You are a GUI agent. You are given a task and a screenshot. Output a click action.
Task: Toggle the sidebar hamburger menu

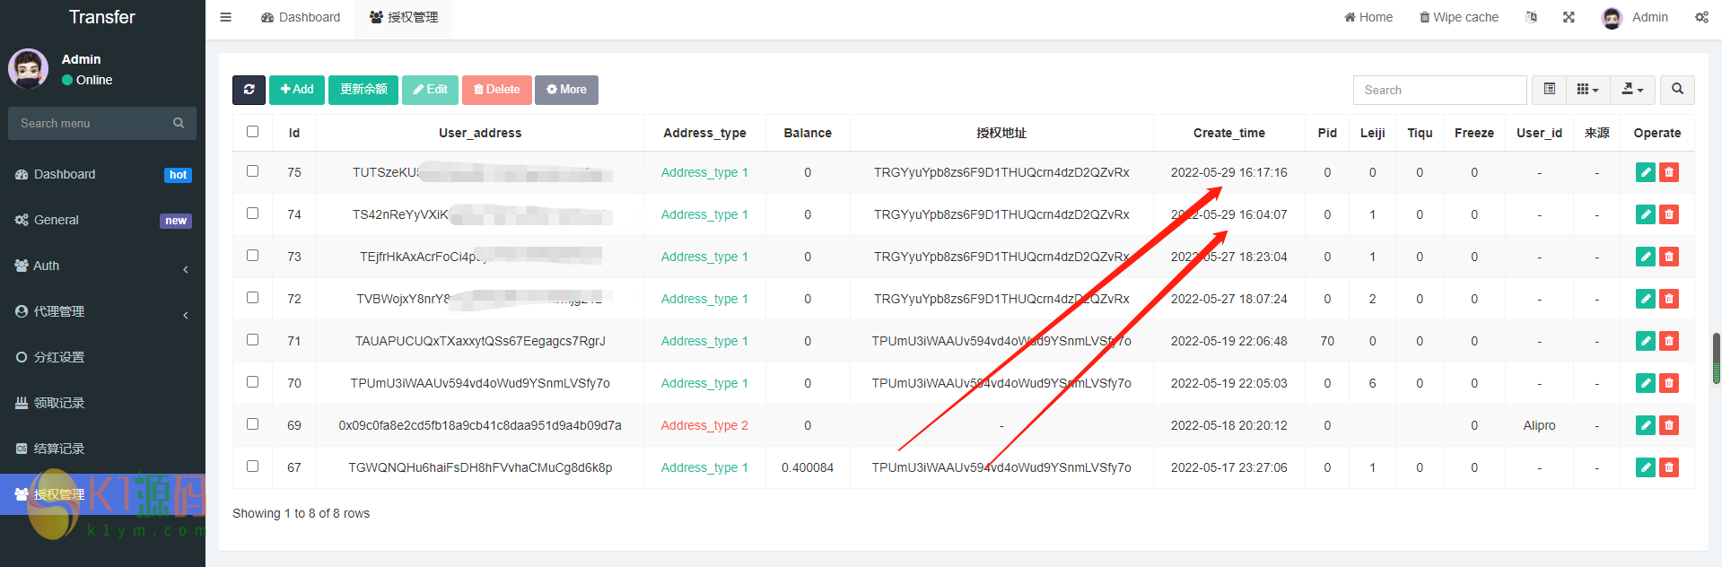tap(225, 17)
